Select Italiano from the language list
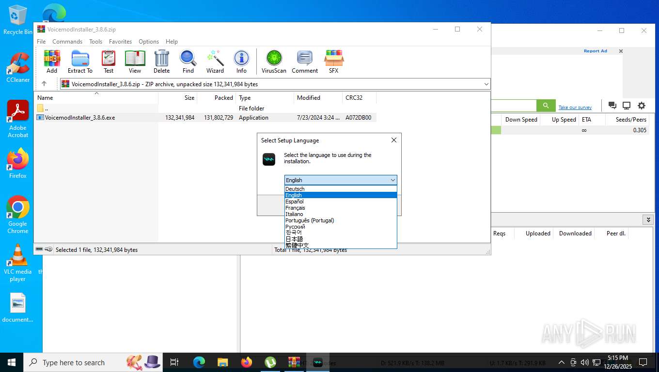The height and width of the screenshot is (372, 659). (341, 214)
